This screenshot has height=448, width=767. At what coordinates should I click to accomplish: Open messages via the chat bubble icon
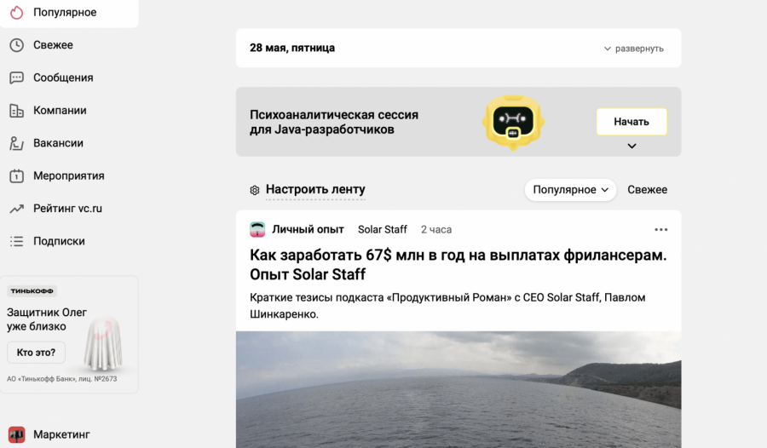tap(16, 78)
